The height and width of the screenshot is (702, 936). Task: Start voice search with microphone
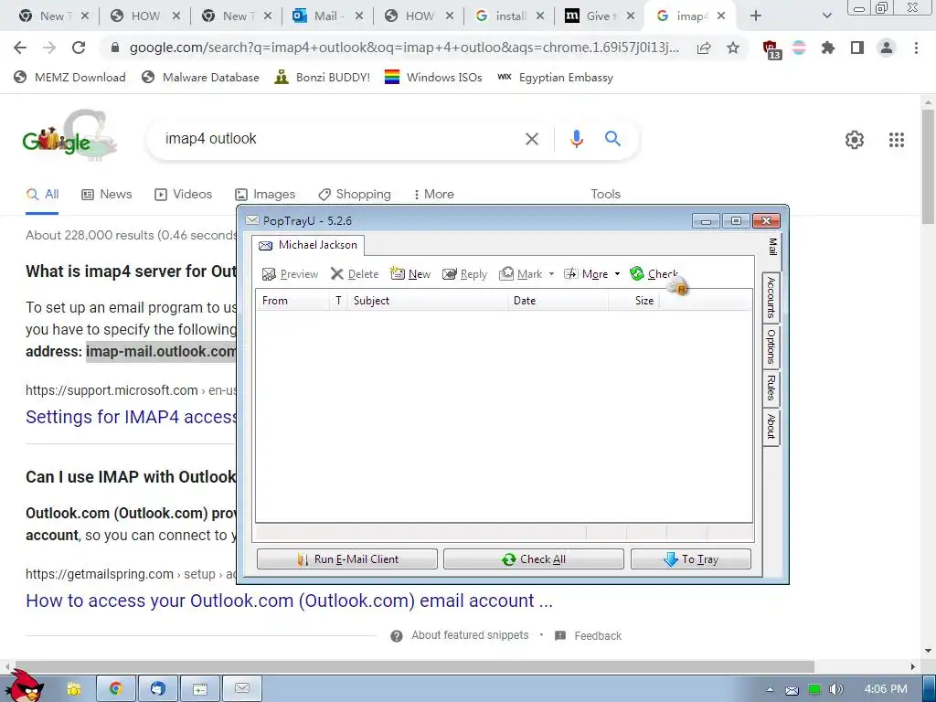576,139
